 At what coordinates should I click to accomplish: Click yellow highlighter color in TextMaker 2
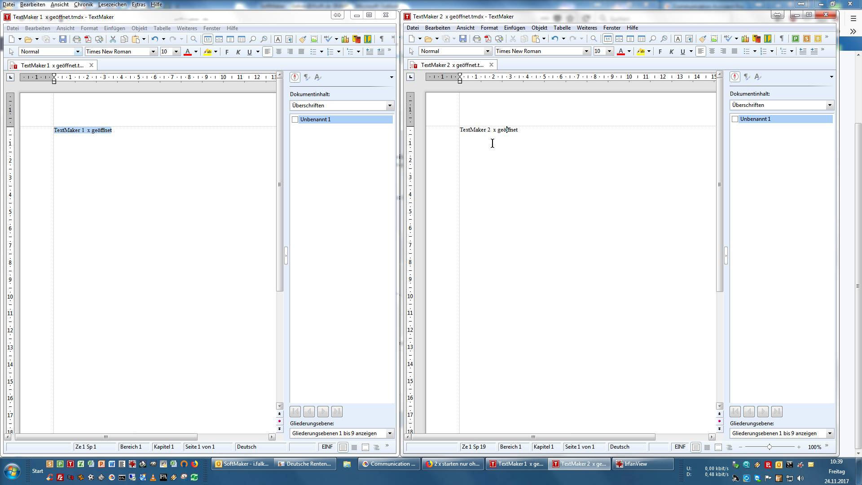click(x=641, y=51)
